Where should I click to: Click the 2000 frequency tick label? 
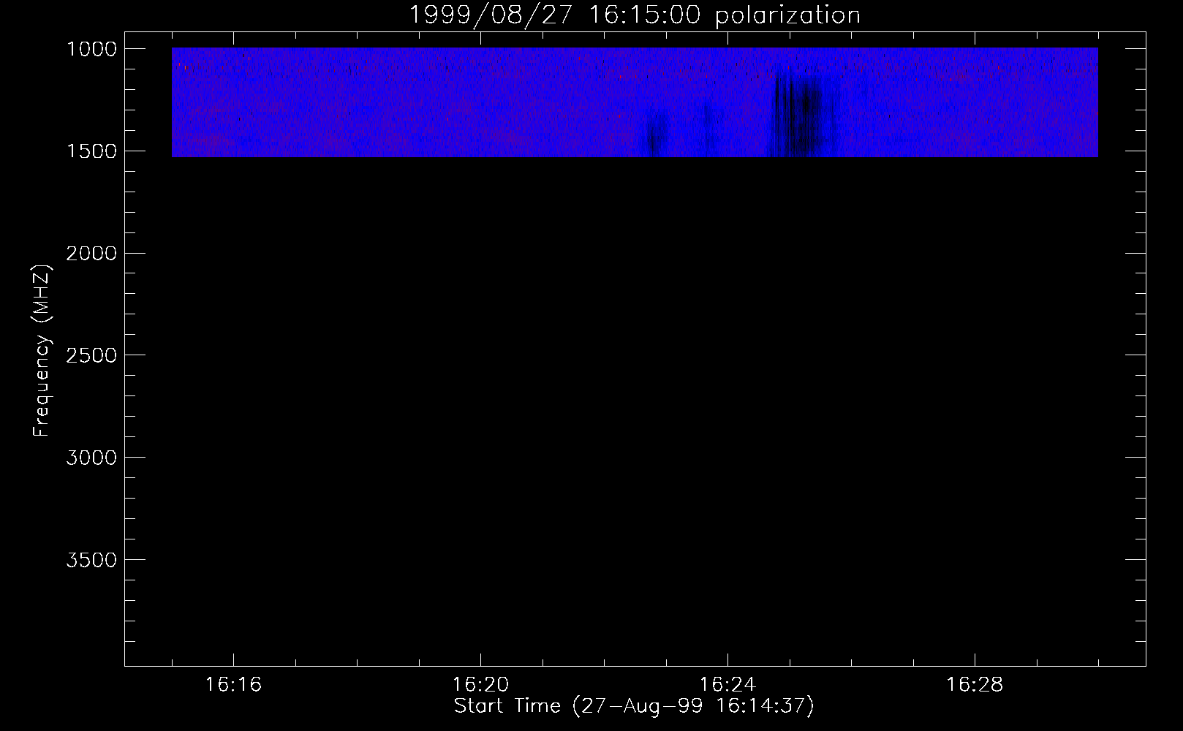(x=91, y=254)
